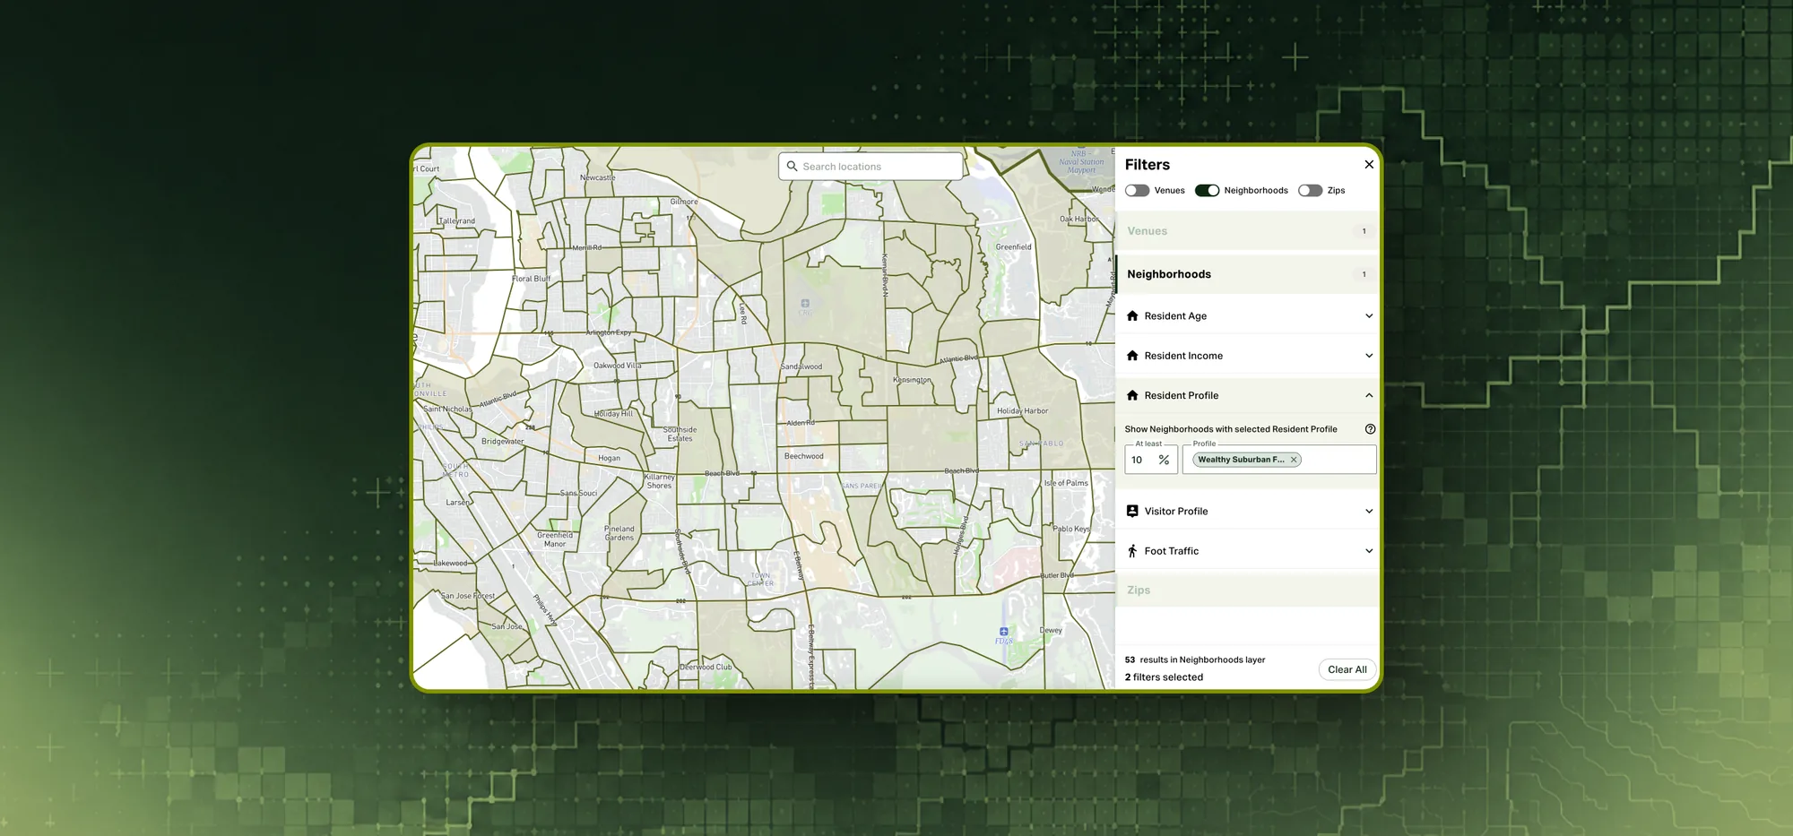Close the Filters panel

(1369, 164)
